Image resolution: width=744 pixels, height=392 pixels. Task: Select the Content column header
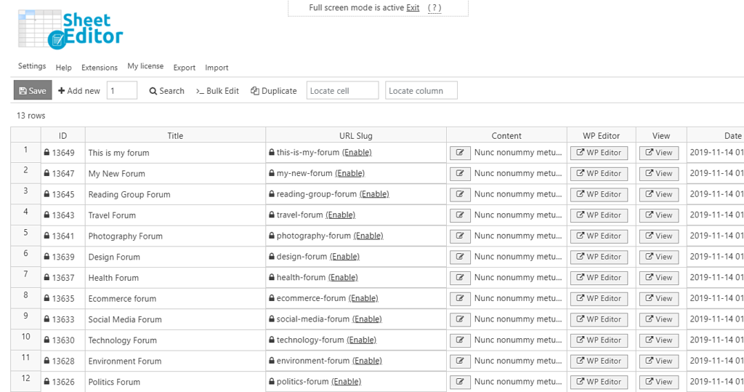pos(506,135)
